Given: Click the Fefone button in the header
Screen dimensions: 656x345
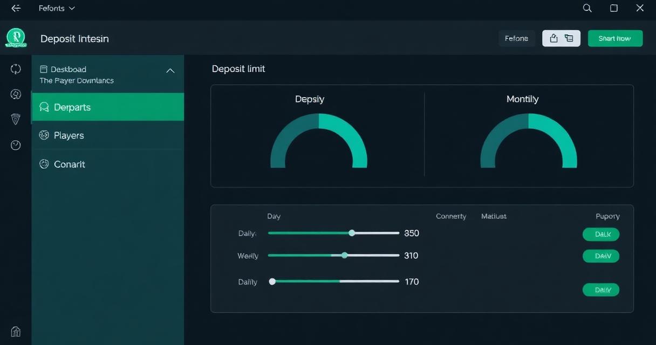Looking at the screenshot, I should click(516, 38).
